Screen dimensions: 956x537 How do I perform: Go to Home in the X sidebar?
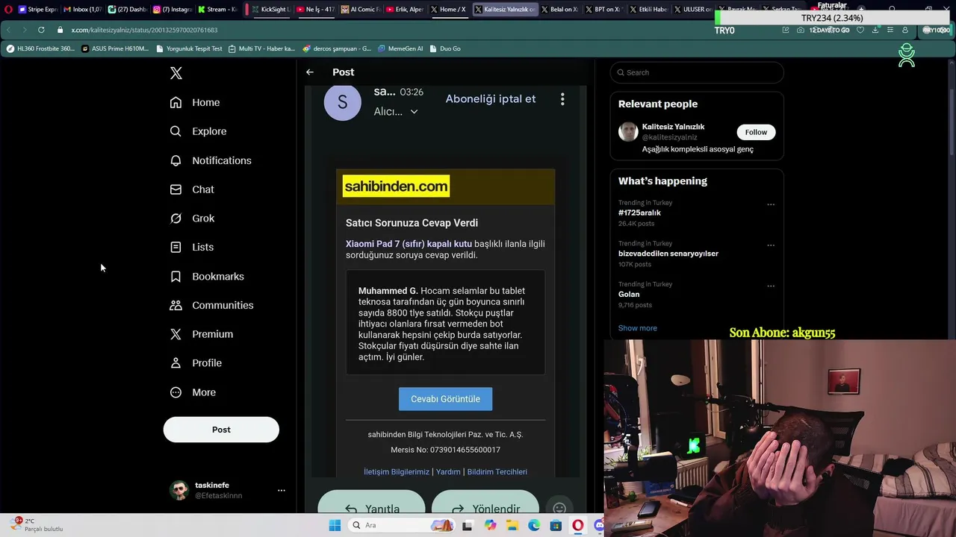[195, 102]
